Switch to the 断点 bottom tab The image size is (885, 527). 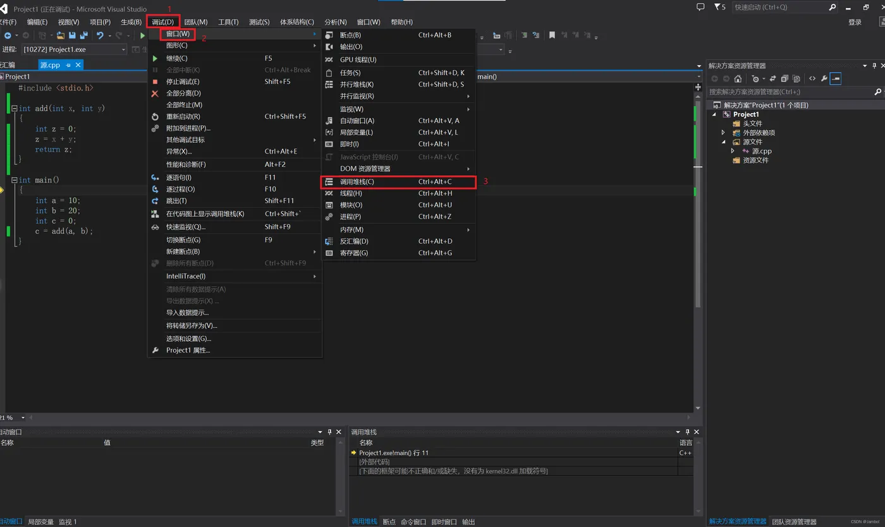pyautogui.click(x=389, y=522)
